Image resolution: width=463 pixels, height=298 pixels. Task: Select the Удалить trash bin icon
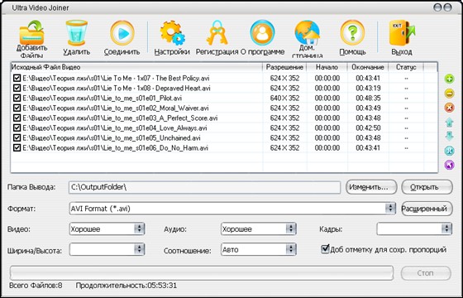(x=76, y=32)
